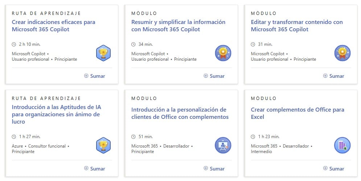
Task: Click presenter badge on personalización de clientes card
Action: pyautogui.click(x=223, y=145)
